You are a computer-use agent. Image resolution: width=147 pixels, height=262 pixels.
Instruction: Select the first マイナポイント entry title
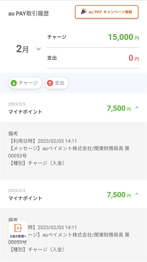[25, 112]
